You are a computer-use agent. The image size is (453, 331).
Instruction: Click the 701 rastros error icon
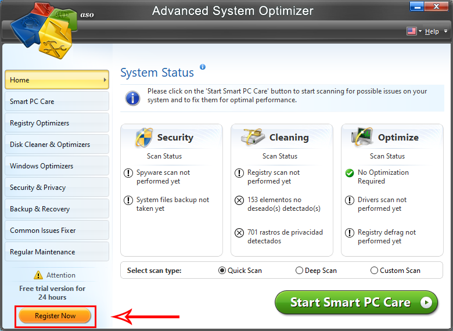click(239, 232)
